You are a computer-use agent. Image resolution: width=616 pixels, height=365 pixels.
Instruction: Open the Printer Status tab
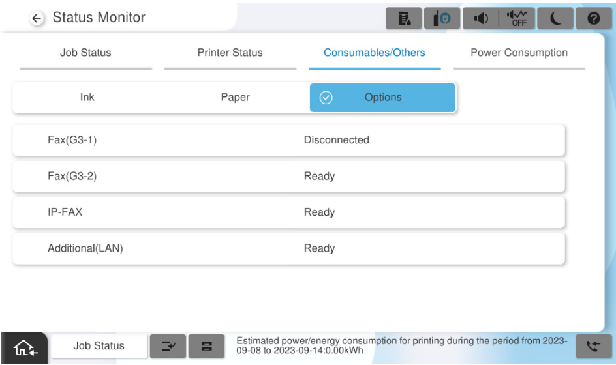coord(230,53)
